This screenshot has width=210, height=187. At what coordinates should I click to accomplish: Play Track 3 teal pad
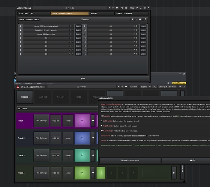(x=82, y=155)
